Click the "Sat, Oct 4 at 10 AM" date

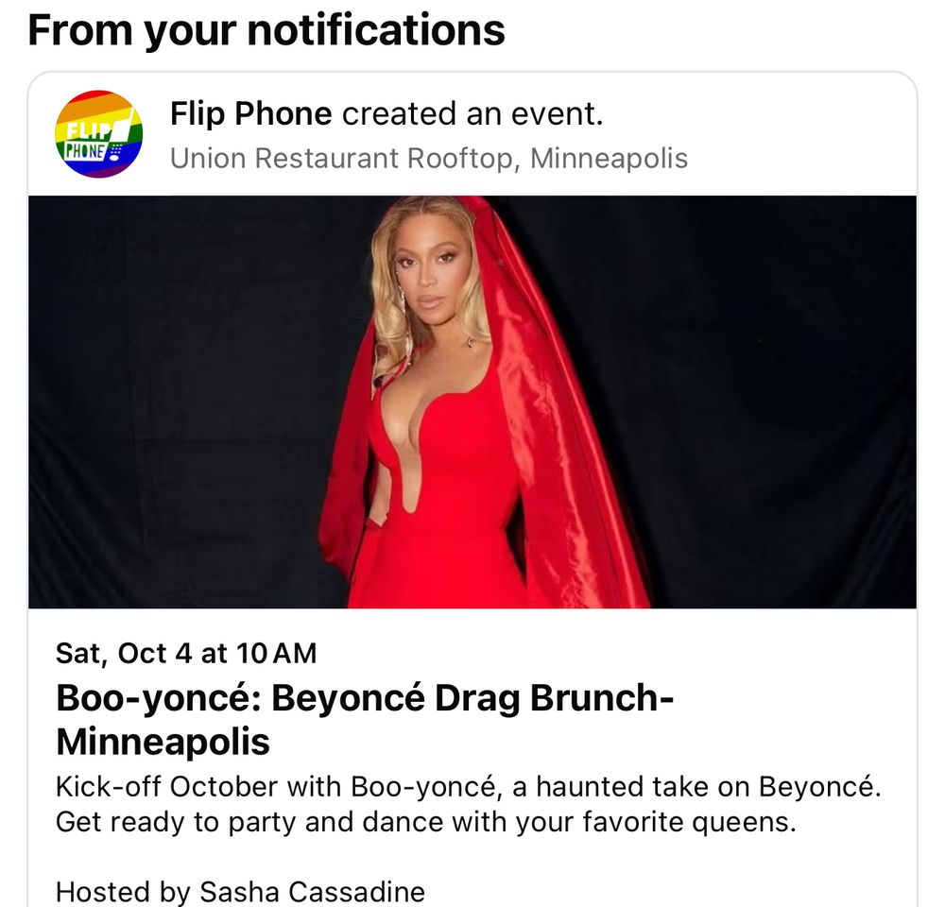[x=186, y=653]
